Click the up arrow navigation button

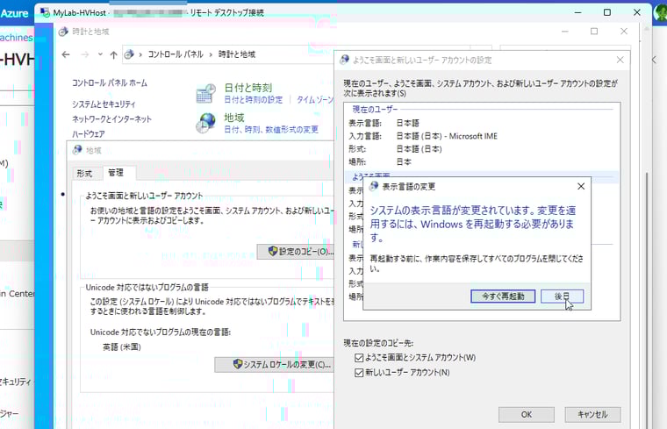113,54
